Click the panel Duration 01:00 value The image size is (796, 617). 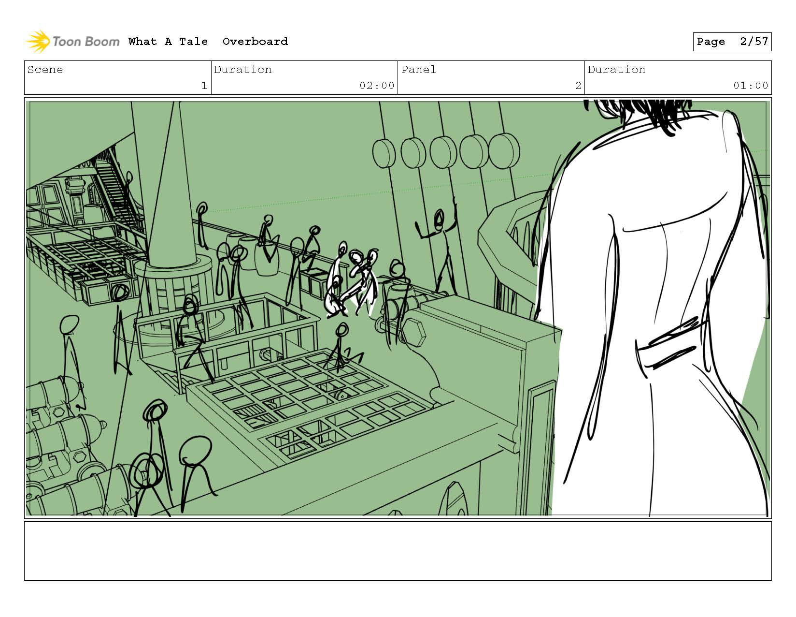coord(751,86)
